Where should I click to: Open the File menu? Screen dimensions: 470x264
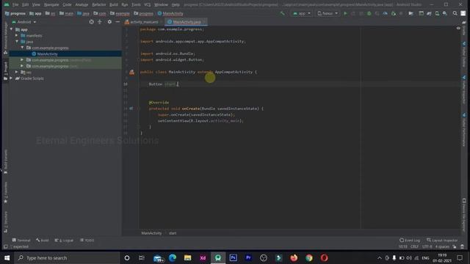[15, 4]
